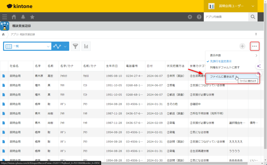The width and height of the screenshot is (267, 165).
Task: Open record details for 青木原 row
Action: [x=4, y=76]
